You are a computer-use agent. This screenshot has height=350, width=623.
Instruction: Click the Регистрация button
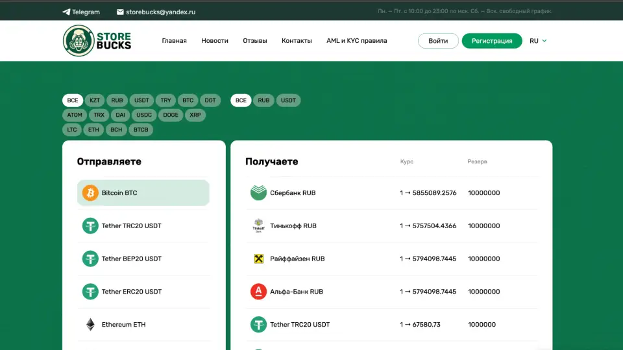click(x=491, y=41)
